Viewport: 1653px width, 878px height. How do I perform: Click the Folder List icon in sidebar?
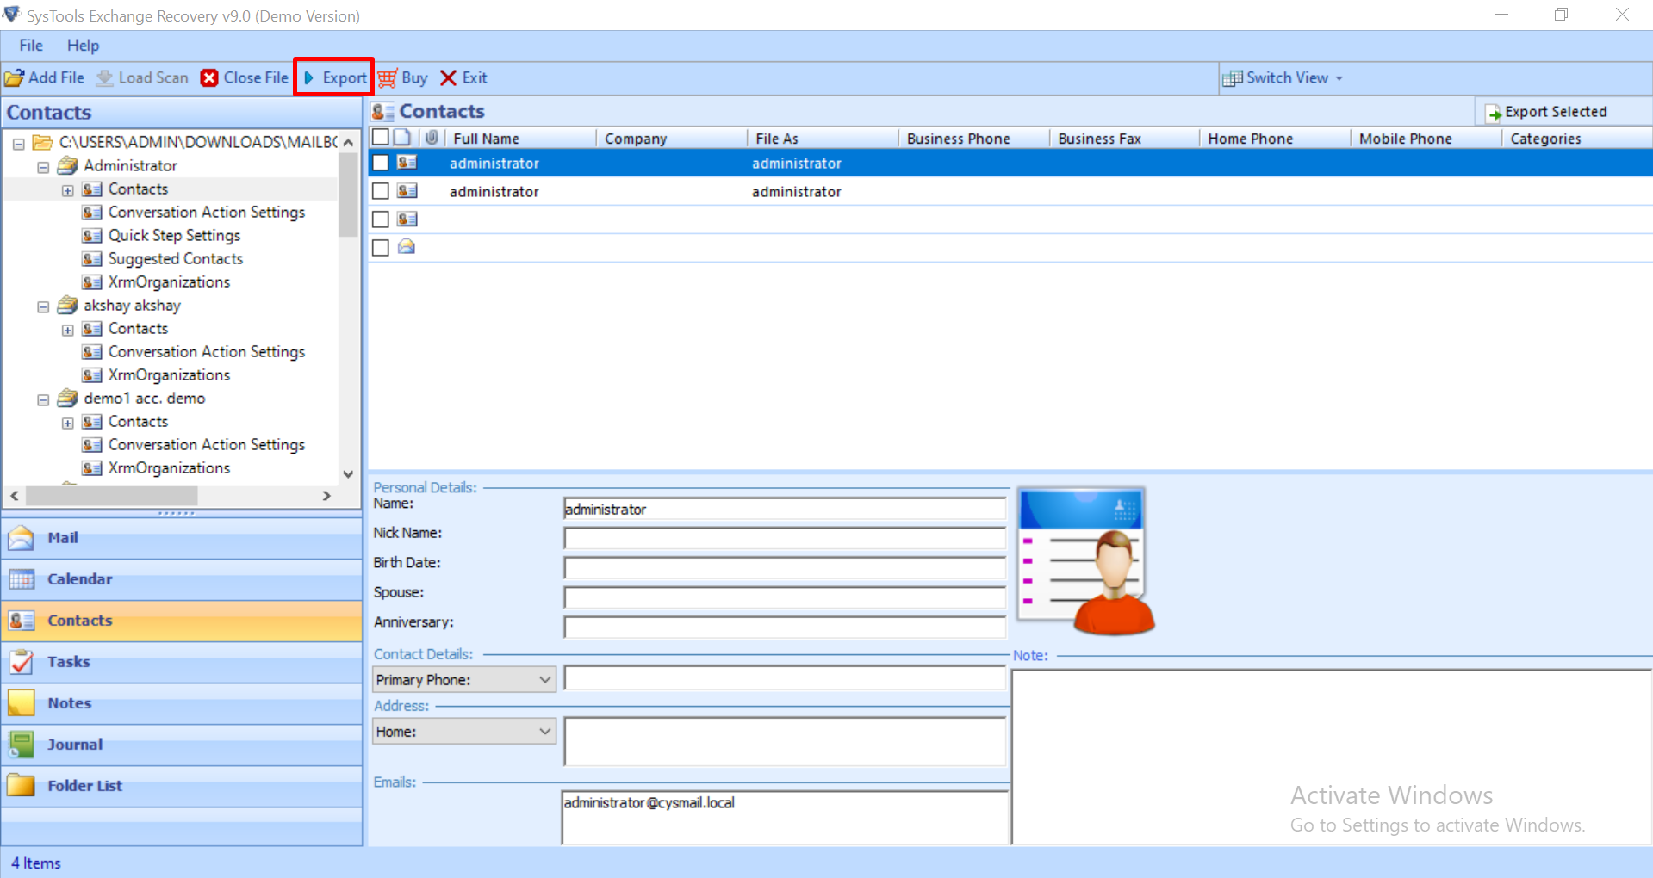point(22,786)
